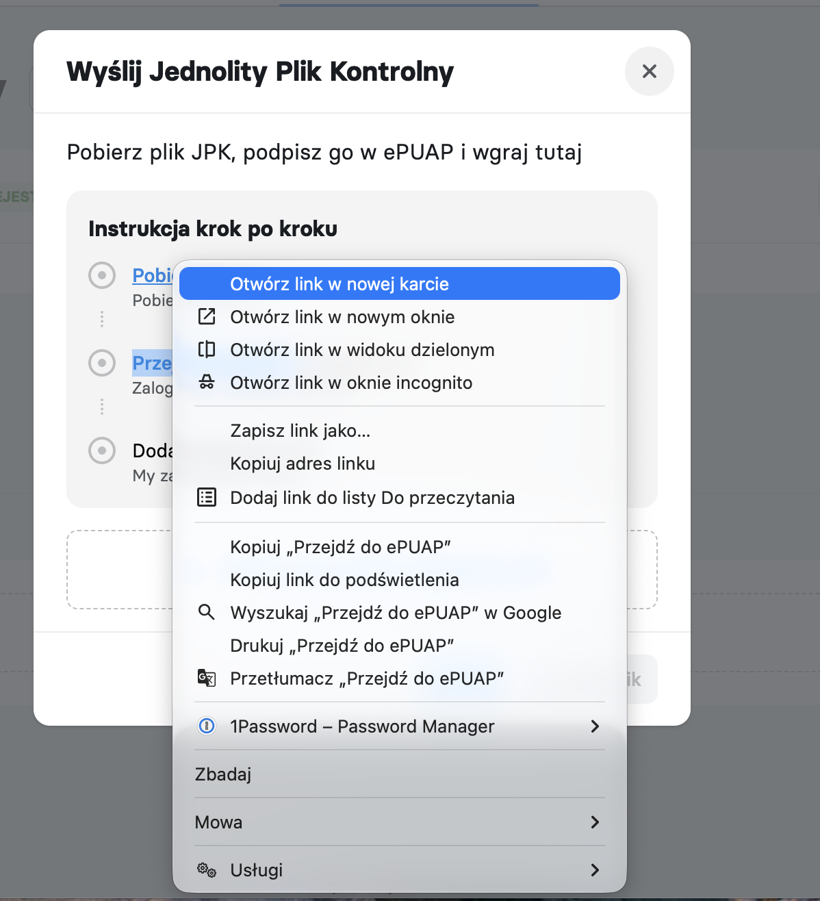The height and width of the screenshot is (901, 820).
Task: Expand the Usługi submenu chevron
Action: pyautogui.click(x=595, y=870)
